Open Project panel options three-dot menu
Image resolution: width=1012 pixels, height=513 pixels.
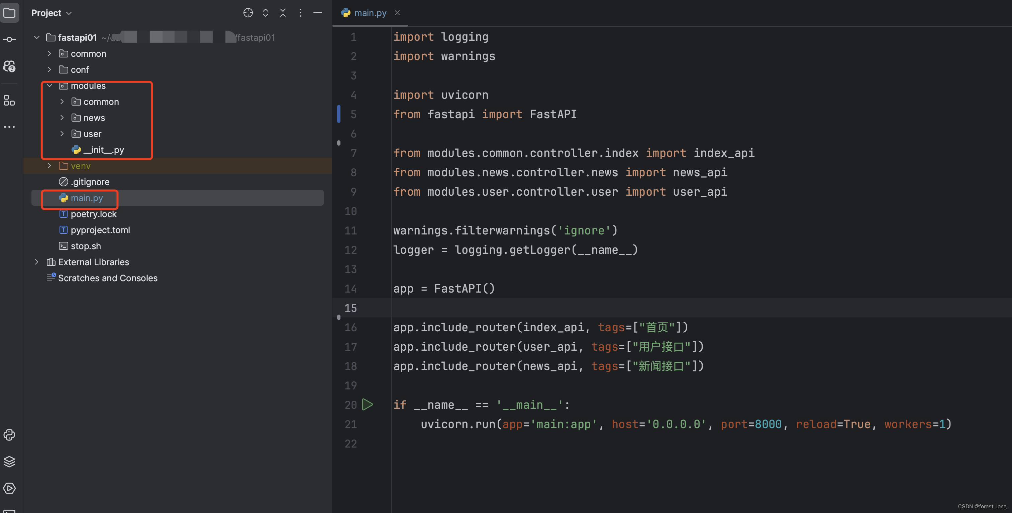click(x=300, y=13)
